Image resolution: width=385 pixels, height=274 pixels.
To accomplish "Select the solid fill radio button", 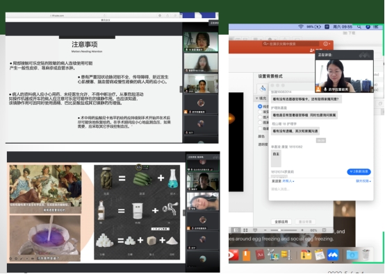I will pyautogui.click(x=260, y=106).
